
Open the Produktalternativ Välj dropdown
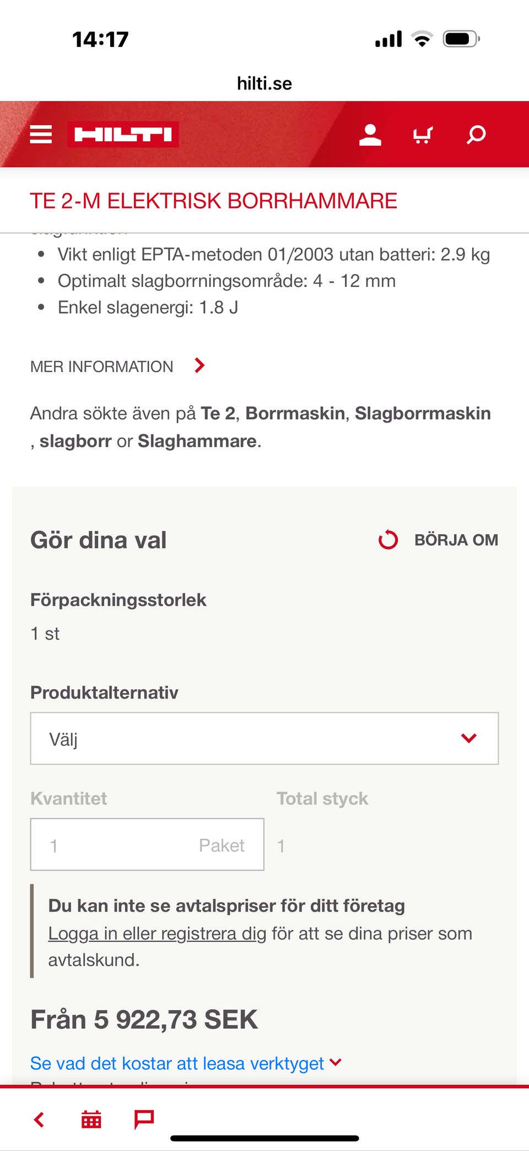coord(264,738)
